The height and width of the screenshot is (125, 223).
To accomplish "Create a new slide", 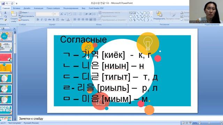I will (14, 17).
